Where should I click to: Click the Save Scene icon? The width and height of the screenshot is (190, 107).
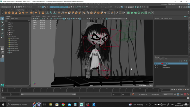point(19,7)
